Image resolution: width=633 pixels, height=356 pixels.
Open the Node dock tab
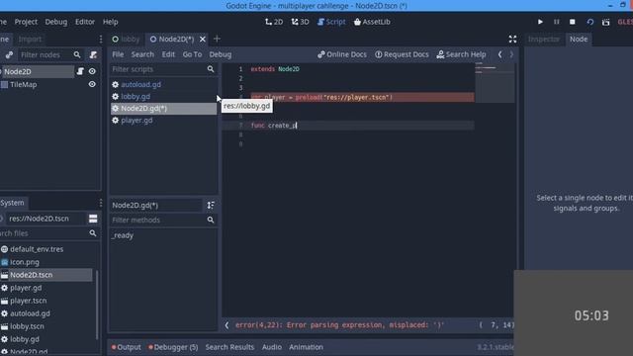[579, 40]
